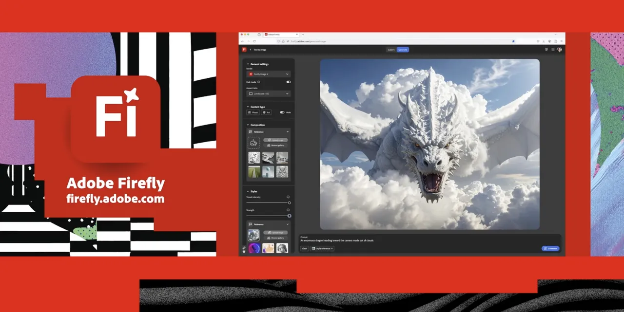Toggle Content type Auto switch
The height and width of the screenshot is (312, 624).
282,112
